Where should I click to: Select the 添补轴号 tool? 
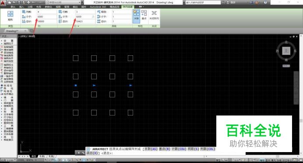coord(7,71)
